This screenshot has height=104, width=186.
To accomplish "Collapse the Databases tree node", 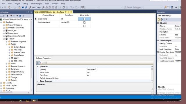I will click(1, 22).
